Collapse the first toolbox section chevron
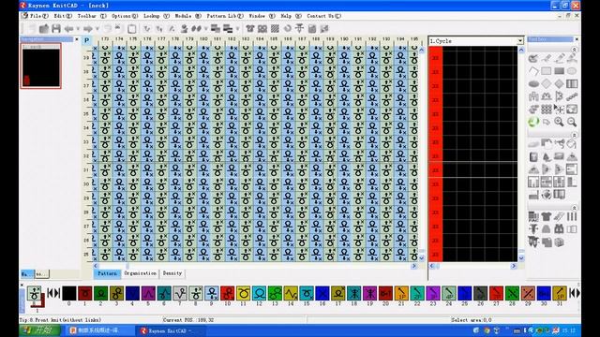Screen dimensions: 600x337 pos(574,50)
